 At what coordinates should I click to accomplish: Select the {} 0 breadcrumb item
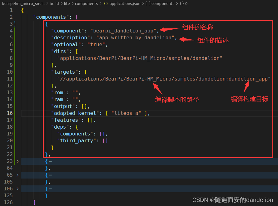(x=183, y=3)
